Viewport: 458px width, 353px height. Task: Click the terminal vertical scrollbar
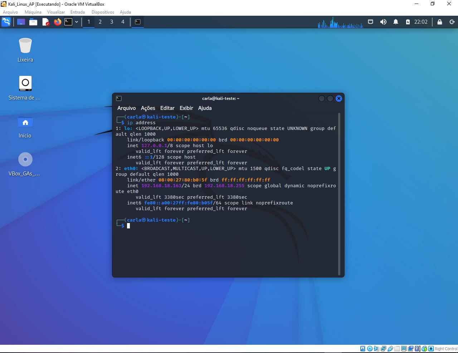[339, 194]
